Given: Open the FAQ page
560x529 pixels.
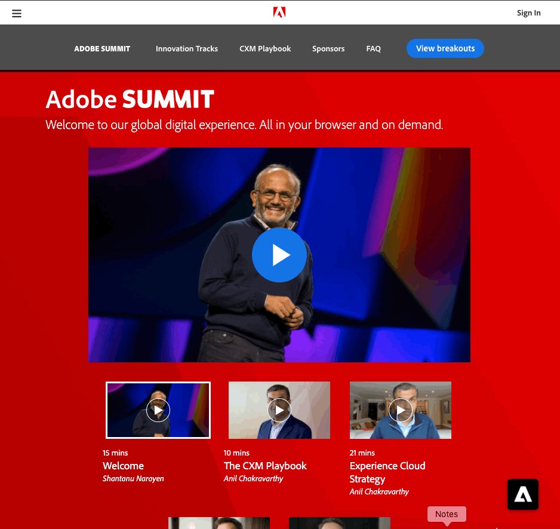Looking at the screenshot, I should click(x=373, y=48).
